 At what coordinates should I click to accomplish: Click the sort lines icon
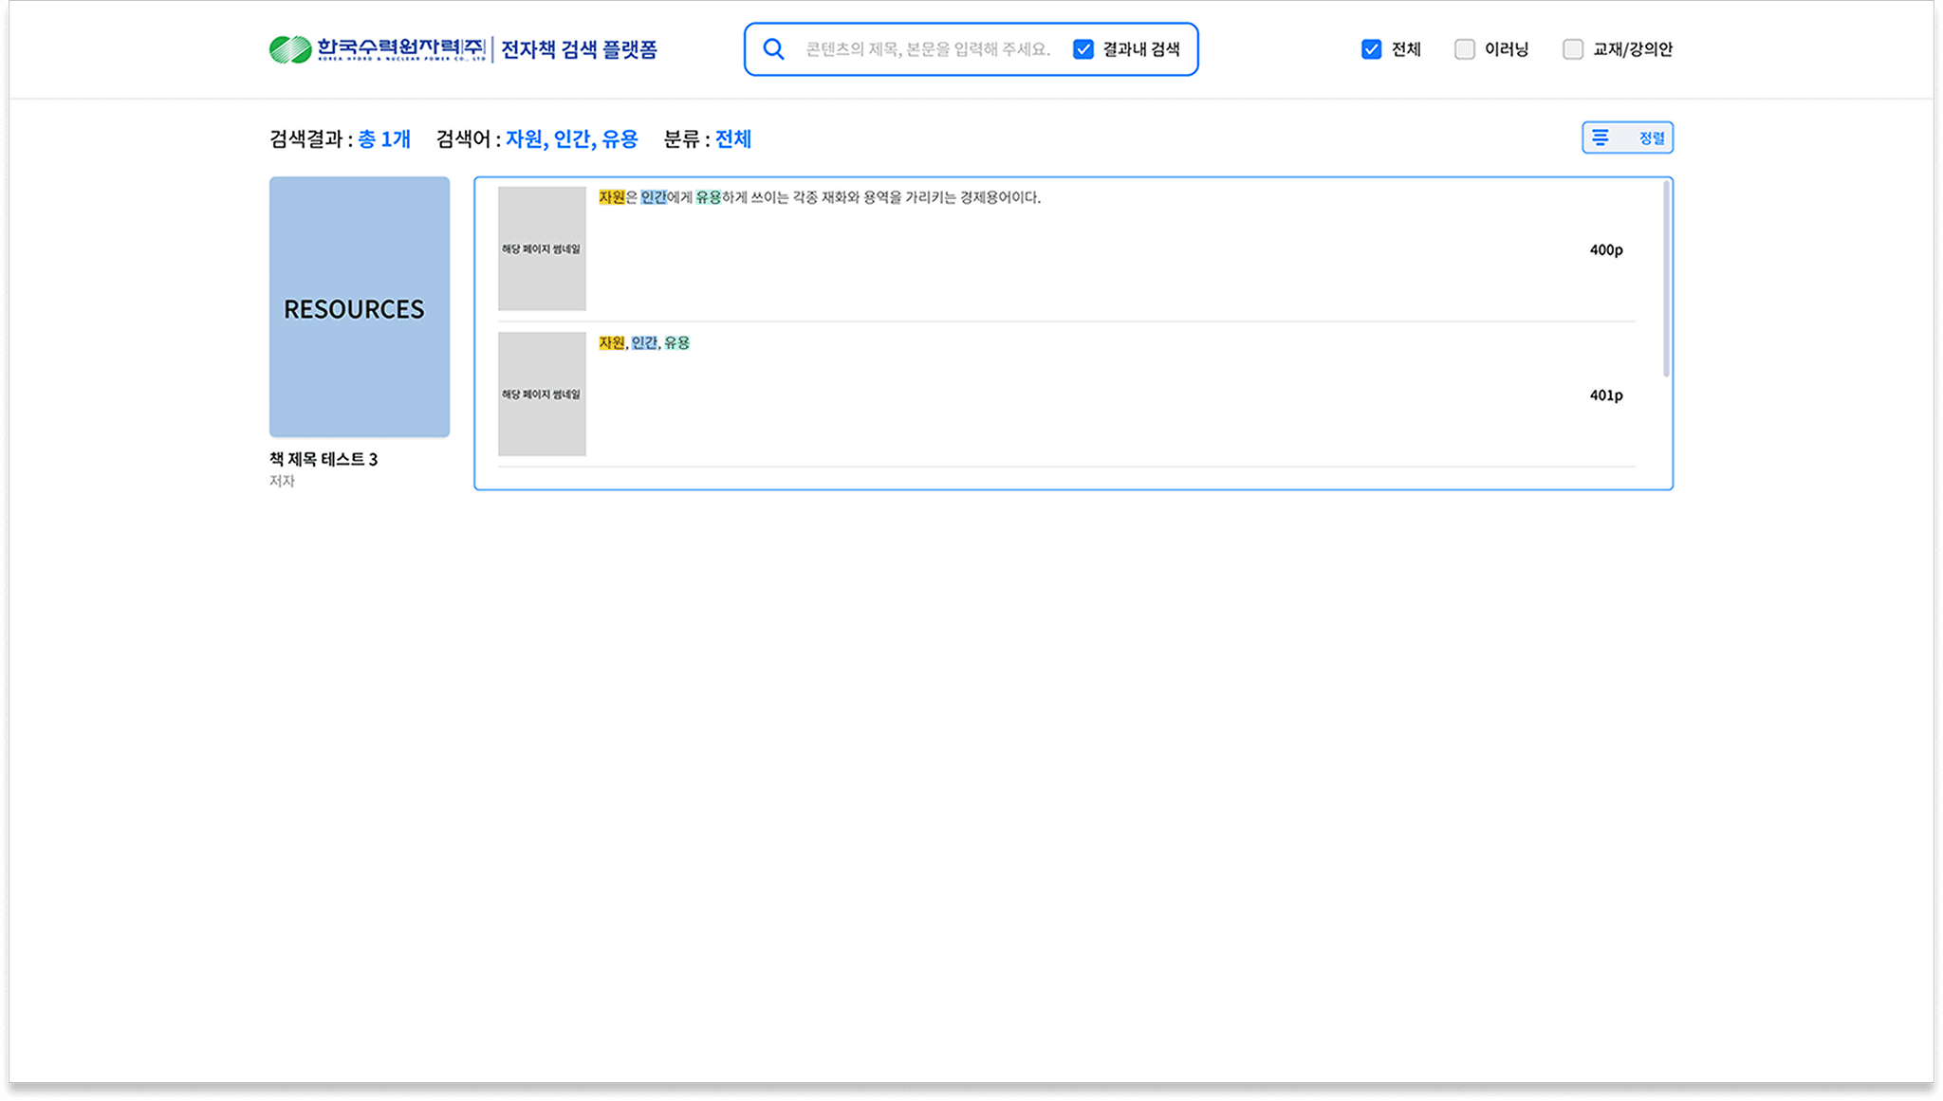point(1601,138)
